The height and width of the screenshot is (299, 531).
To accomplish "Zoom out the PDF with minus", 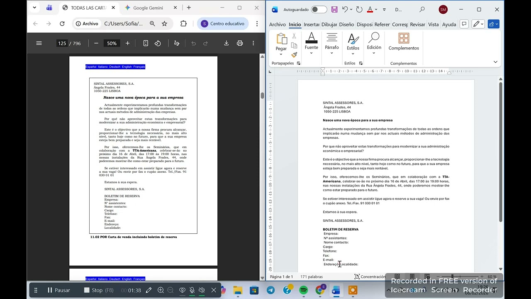I will [x=96, y=43].
